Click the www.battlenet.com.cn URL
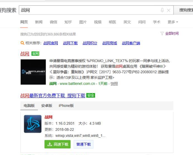This screenshot has height=155, width=193. coord(77,84)
